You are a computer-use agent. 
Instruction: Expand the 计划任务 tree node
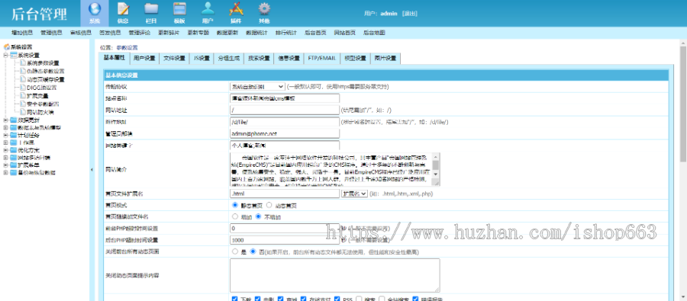point(5,135)
